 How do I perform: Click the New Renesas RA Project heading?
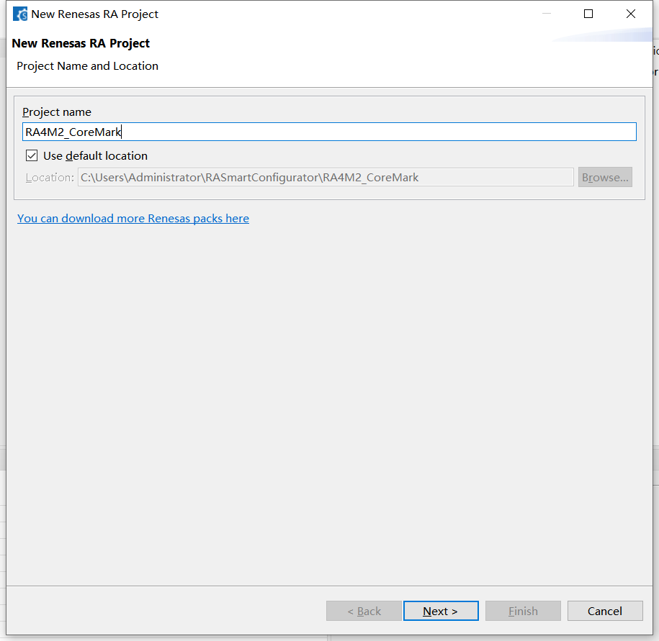point(81,43)
